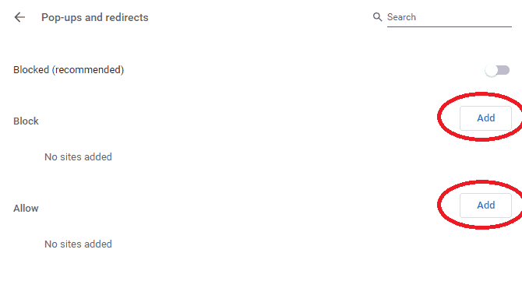Image resolution: width=522 pixels, height=288 pixels.
Task: Toggle the Blocked (recommended) switch
Action: pyautogui.click(x=497, y=70)
